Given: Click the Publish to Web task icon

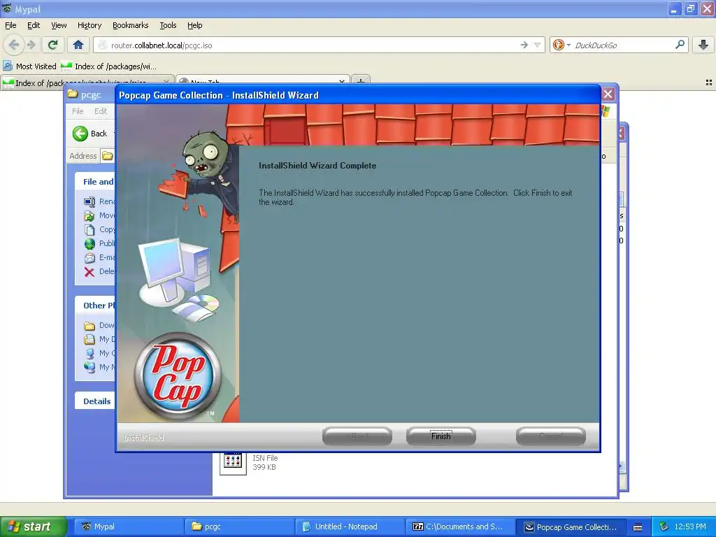Looking at the screenshot, I should pos(89,243).
